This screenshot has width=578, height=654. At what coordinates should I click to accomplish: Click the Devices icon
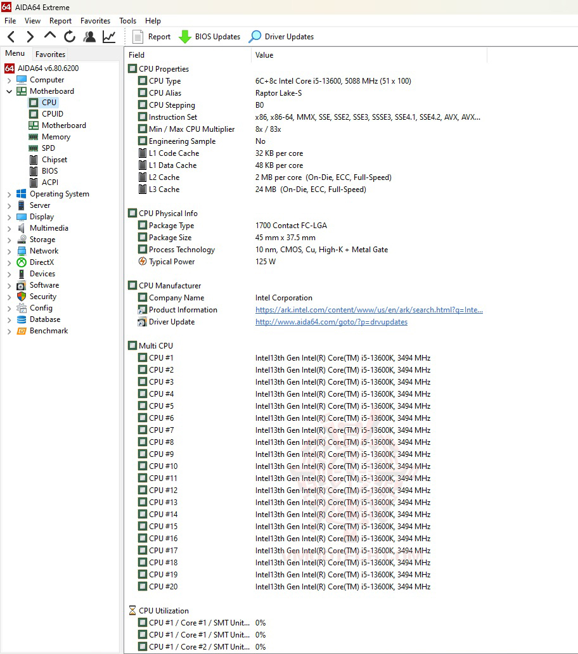[22, 274]
